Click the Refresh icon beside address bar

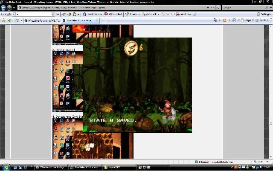(212, 8)
